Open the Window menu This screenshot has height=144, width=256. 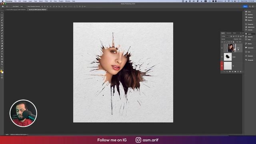click(68, 1)
